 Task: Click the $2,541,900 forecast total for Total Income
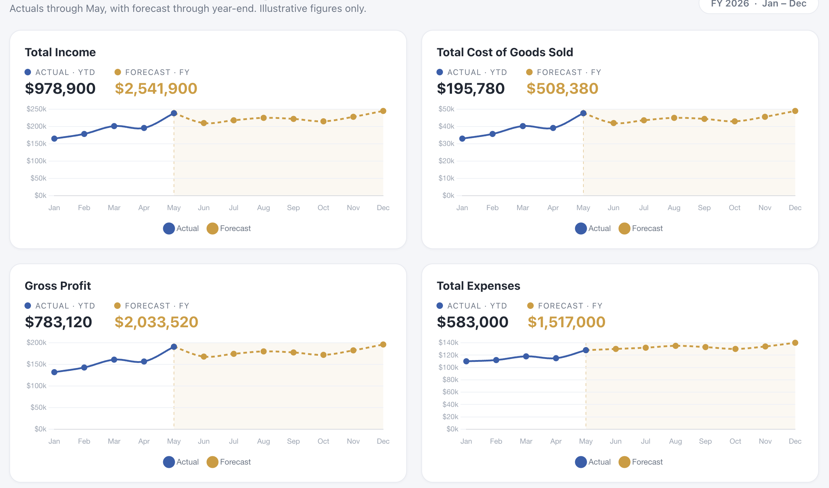coord(156,89)
